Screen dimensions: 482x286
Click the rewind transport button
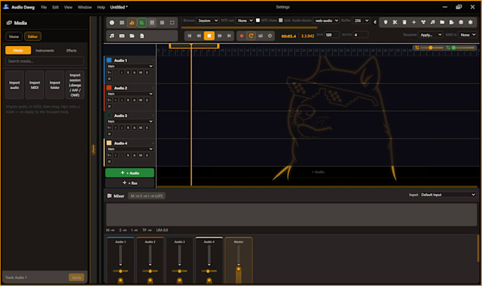199,36
